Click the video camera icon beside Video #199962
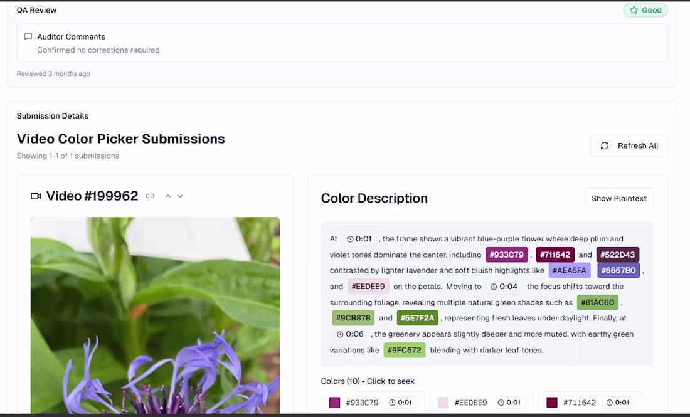This screenshot has height=417, width=690. pos(36,196)
